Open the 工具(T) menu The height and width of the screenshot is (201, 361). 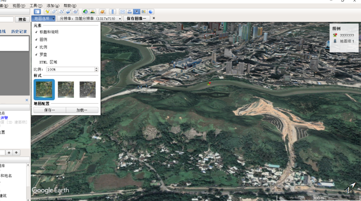click(36, 6)
